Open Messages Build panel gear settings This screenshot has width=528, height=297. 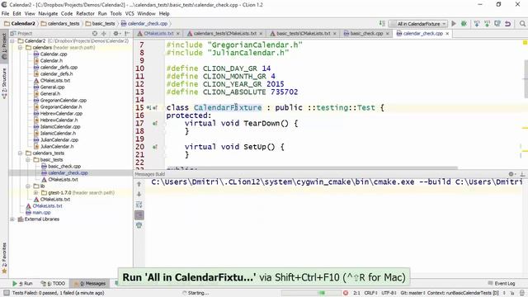coord(511,174)
